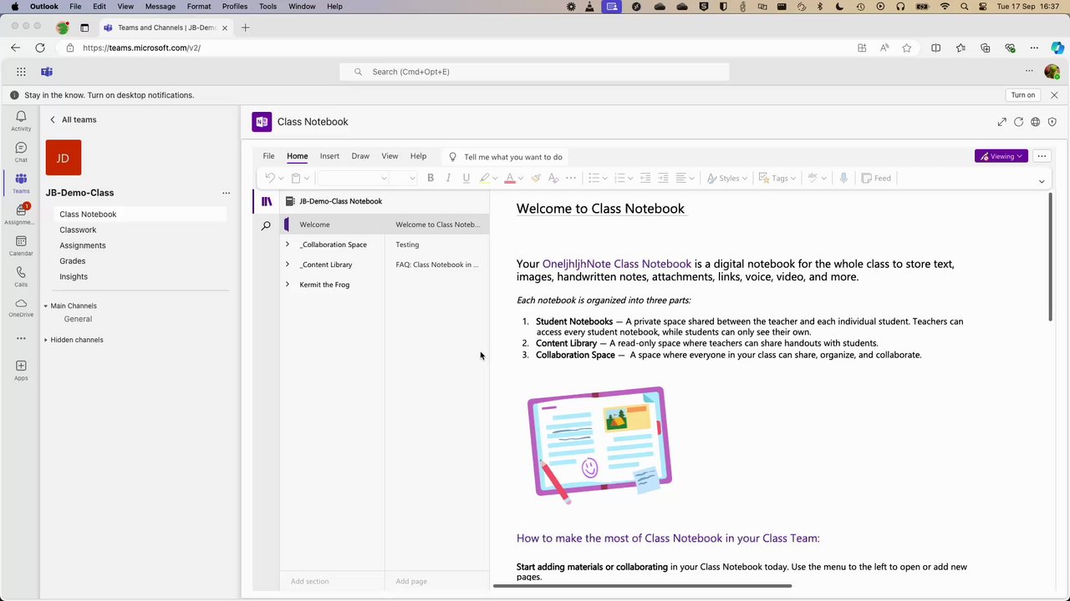Open the OneNote File tab
Screen dimensions: 1070x601
268,156
